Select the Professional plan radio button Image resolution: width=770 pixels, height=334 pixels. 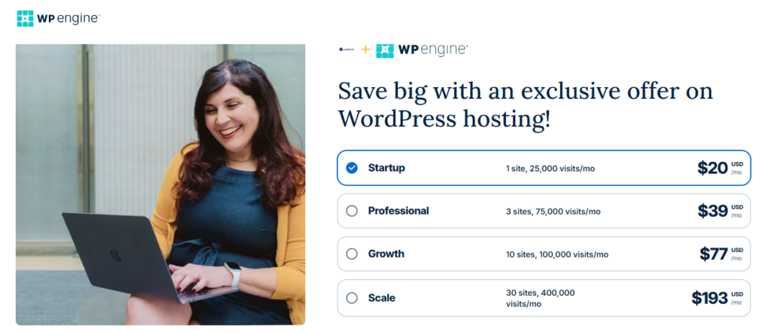pyautogui.click(x=352, y=211)
